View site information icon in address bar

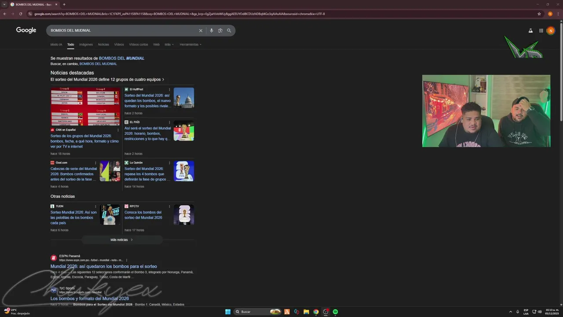[x=30, y=14]
